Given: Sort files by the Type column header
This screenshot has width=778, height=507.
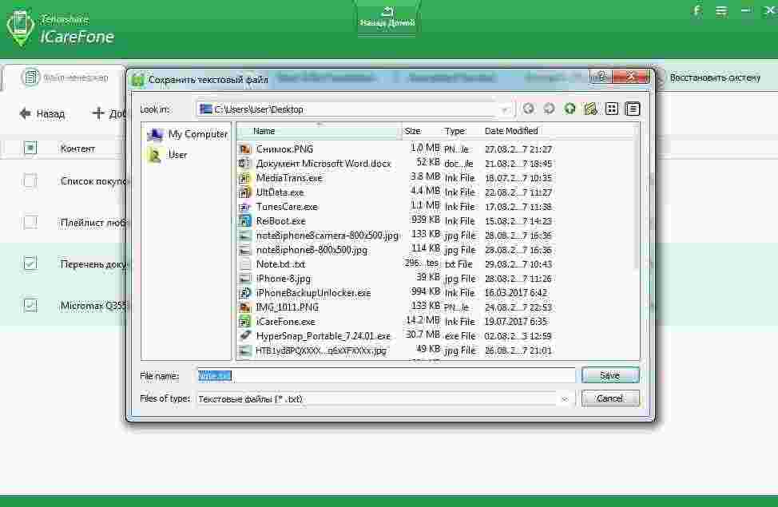Looking at the screenshot, I should [x=455, y=131].
